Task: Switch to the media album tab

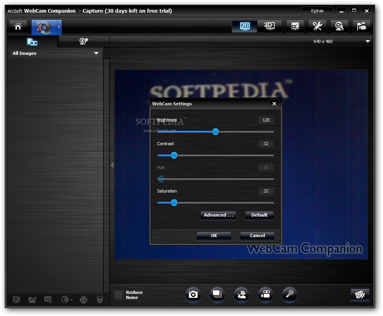Action: click(x=32, y=42)
